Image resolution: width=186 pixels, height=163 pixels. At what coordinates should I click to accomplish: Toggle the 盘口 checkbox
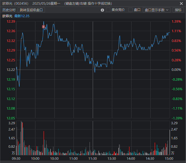(x=130, y=10)
